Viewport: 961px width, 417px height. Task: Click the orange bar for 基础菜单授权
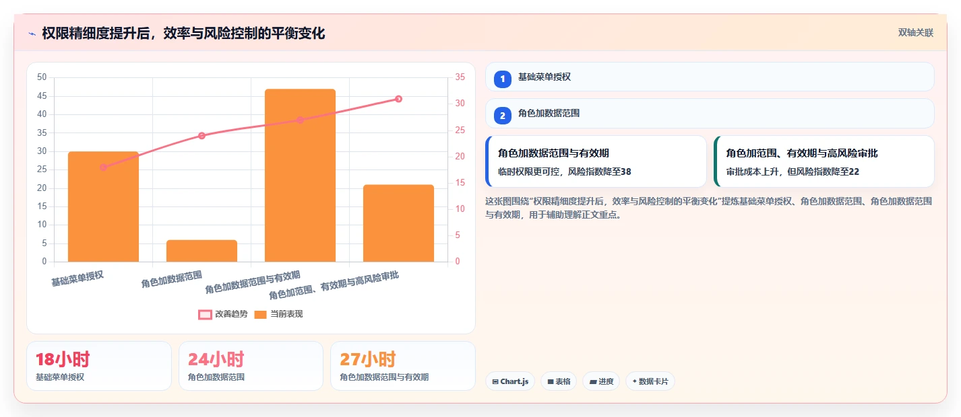(x=103, y=206)
